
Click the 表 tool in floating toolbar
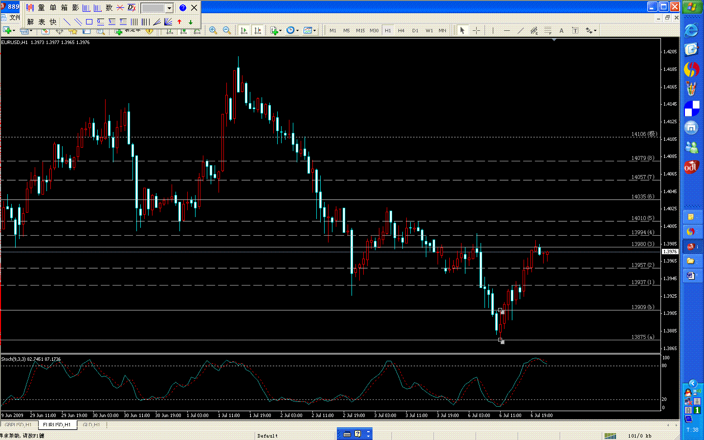(42, 22)
